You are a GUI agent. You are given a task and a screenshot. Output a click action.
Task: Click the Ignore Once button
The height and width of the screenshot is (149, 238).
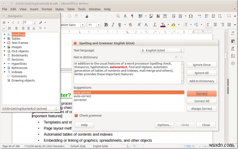[202, 65]
